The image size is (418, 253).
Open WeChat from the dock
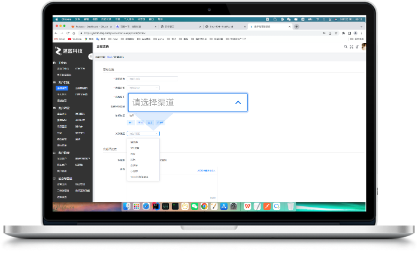click(x=195, y=206)
